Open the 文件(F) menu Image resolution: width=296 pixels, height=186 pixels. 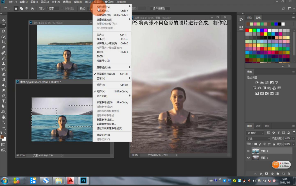(x=13, y=2)
